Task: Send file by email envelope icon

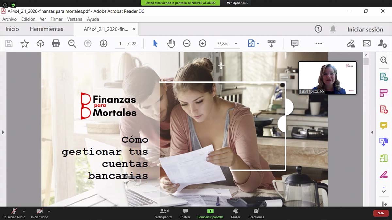Action: [x=367, y=43]
